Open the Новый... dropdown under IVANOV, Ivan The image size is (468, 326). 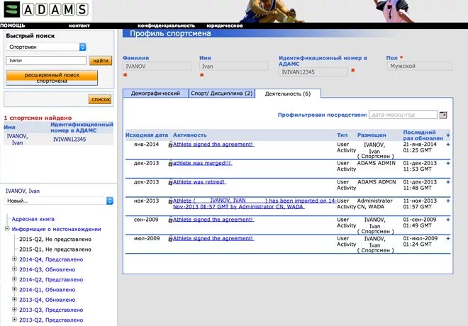coord(59,201)
